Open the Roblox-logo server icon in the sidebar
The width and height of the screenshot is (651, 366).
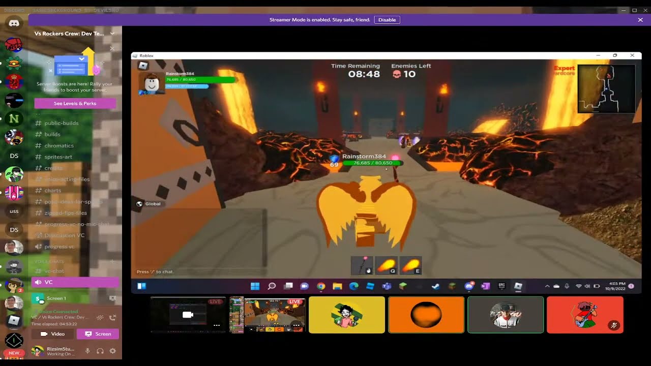(14, 321)
